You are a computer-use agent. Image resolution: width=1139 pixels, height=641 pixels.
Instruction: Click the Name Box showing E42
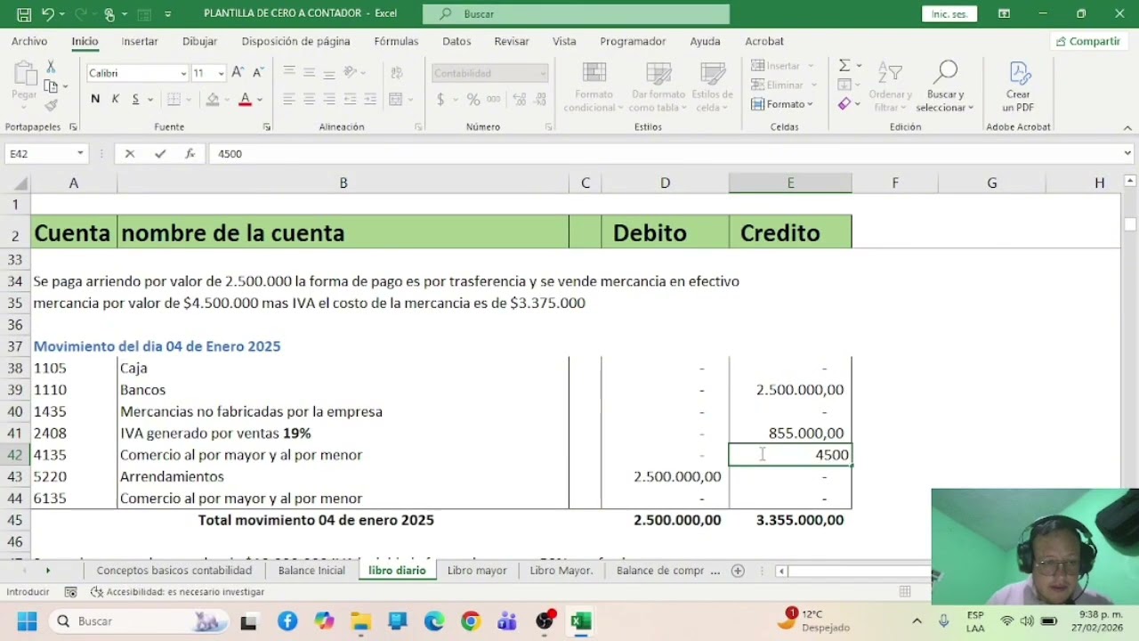tap(40, 154)
